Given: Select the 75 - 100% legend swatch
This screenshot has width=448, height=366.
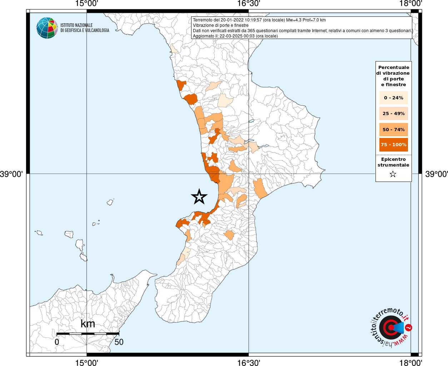Looking at the screenshot, I should 394,145.
